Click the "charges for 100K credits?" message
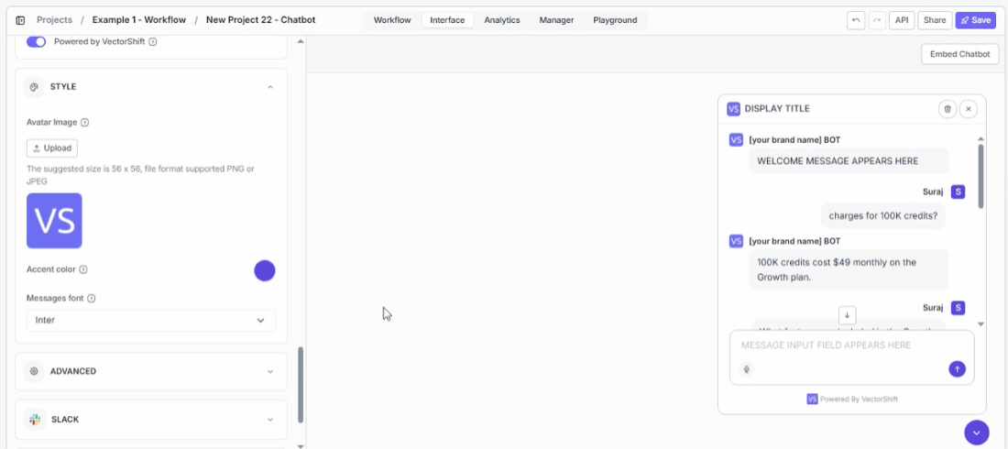This screenshot has height=449, width=1008. coord(882,216)
